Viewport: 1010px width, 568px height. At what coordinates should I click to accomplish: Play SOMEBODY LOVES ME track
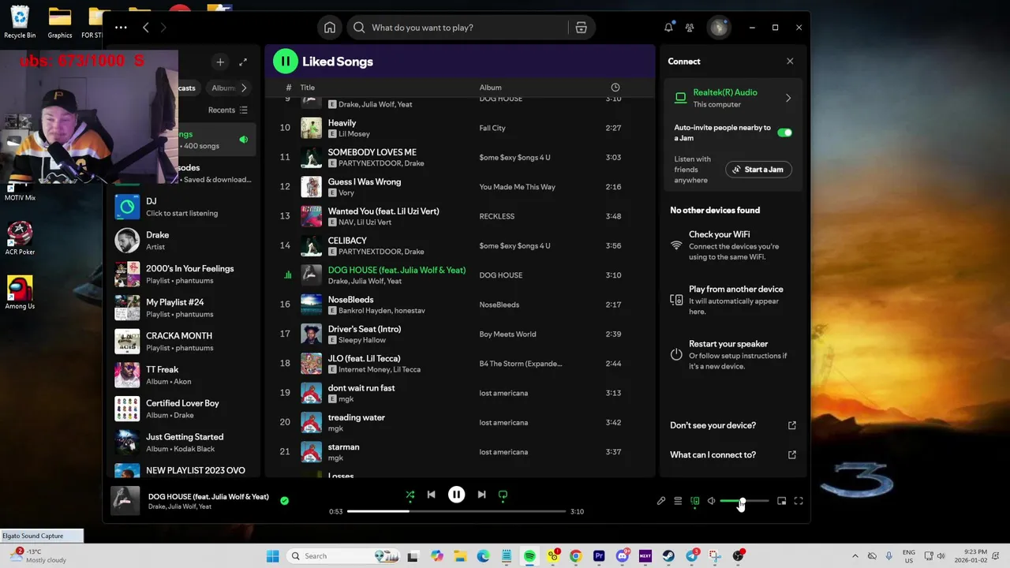click(x=459, y=157)
